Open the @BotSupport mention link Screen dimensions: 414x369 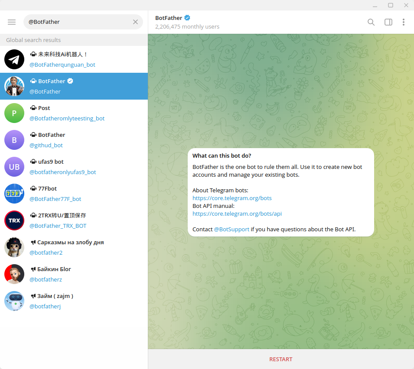[x=231, y=230]
